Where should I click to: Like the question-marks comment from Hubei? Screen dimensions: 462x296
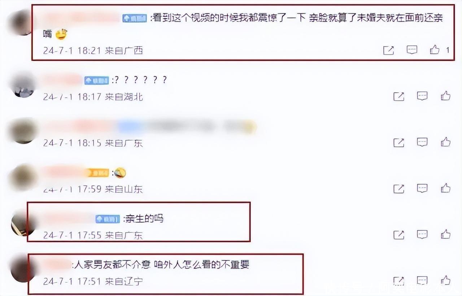tap(446, 96)
